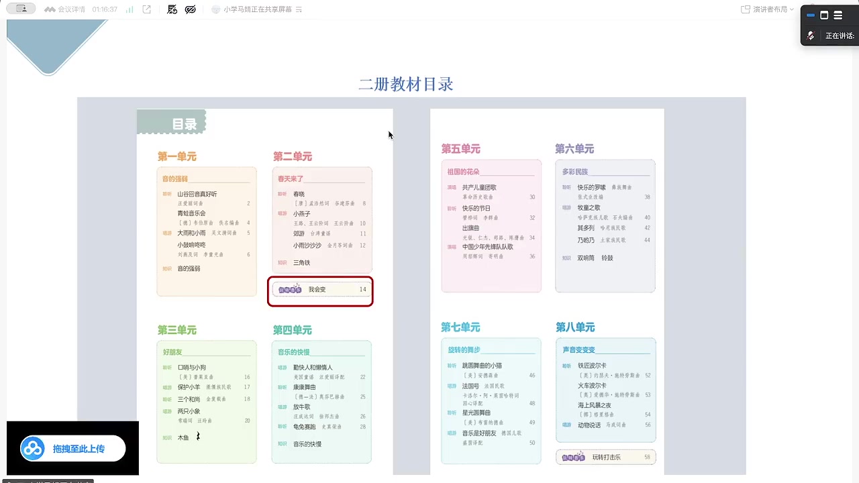Viewport: 859px width, 483px height.
Task: Click the 玩转打击乐 entry on page 58
Action: click(607, 457)
